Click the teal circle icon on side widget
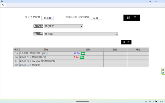The height and width of the screenshot is (103, 165). tap(163, 73)
